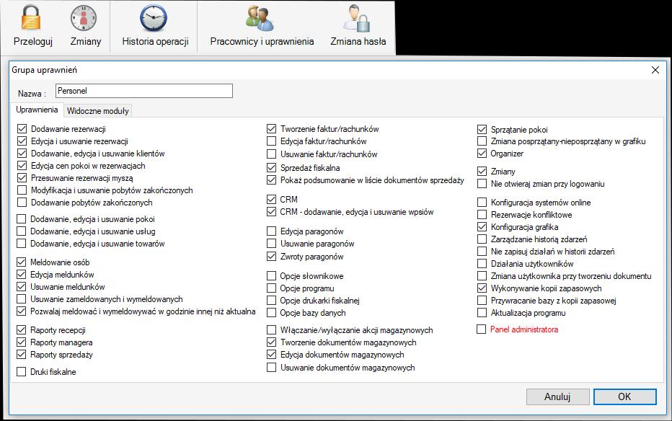Enable Modyfikacja i usuwanie pobytów zakończonych
The width and height of the screenshot is (672, 421).
tap(22, 190)
